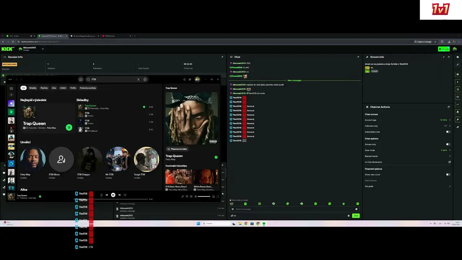Viewport: 462px width, 260px height.
Task: Pop out the Channel Actions panel
Action: click(449, 107)
